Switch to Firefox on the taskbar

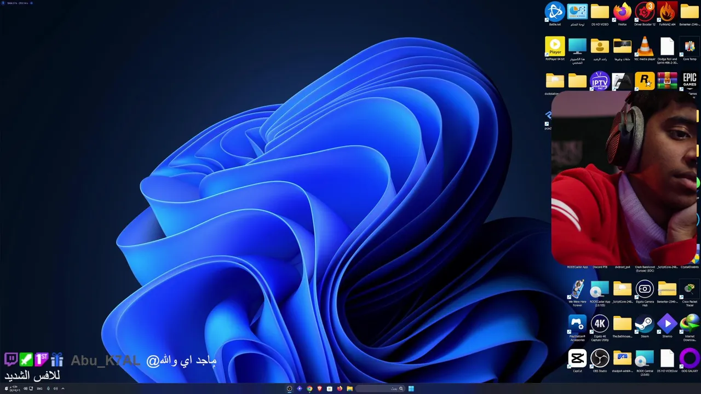[x=340, y=389]
